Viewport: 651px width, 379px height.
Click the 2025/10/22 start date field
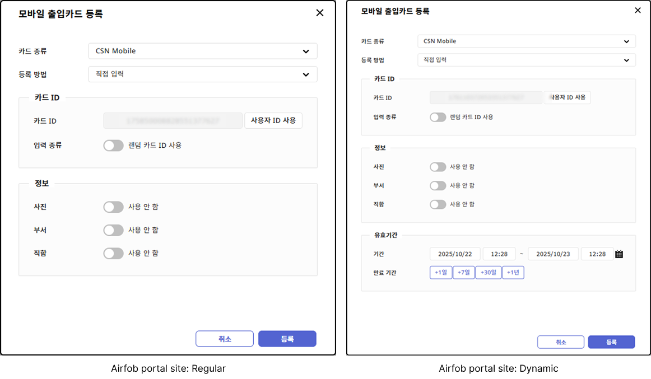pyautogui.click(x=455, y=254)
